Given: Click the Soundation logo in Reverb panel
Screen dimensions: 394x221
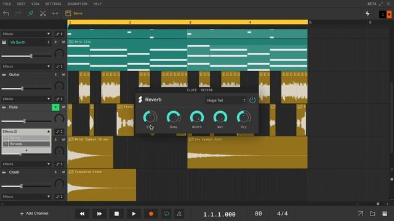Looking at the screenshot, I should [x=140, y=99].
